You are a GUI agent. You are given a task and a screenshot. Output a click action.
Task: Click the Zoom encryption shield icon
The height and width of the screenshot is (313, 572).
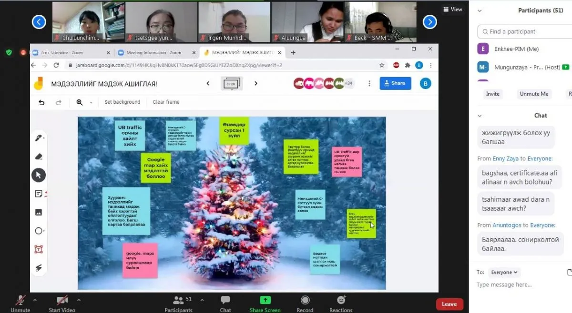coord(9,52)
